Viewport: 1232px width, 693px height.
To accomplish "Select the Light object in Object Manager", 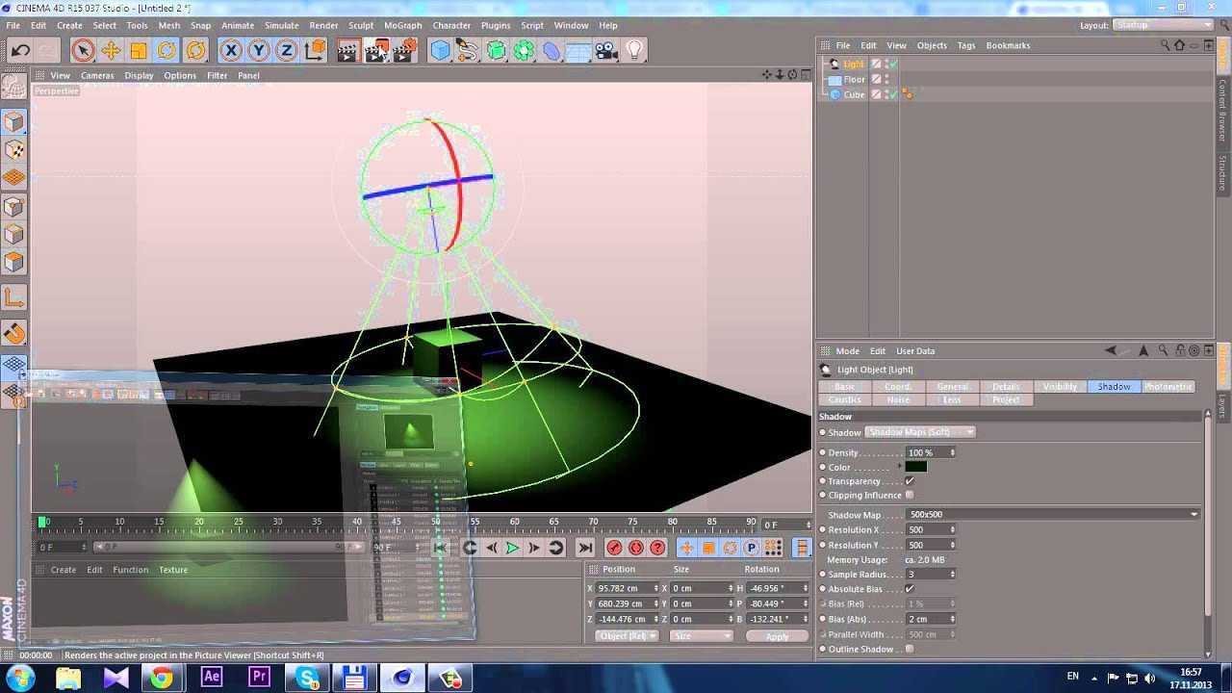I will coord(854,64).
